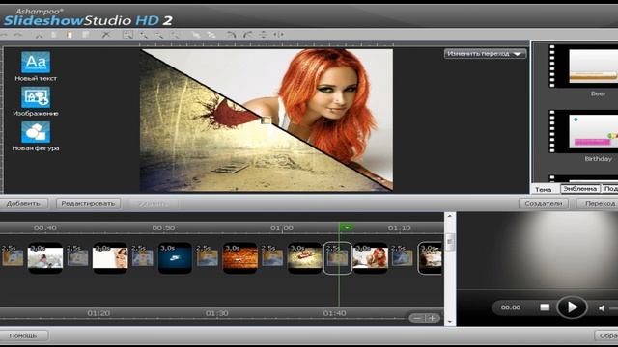Select the orange wall slide in timeline

[239, 258]
